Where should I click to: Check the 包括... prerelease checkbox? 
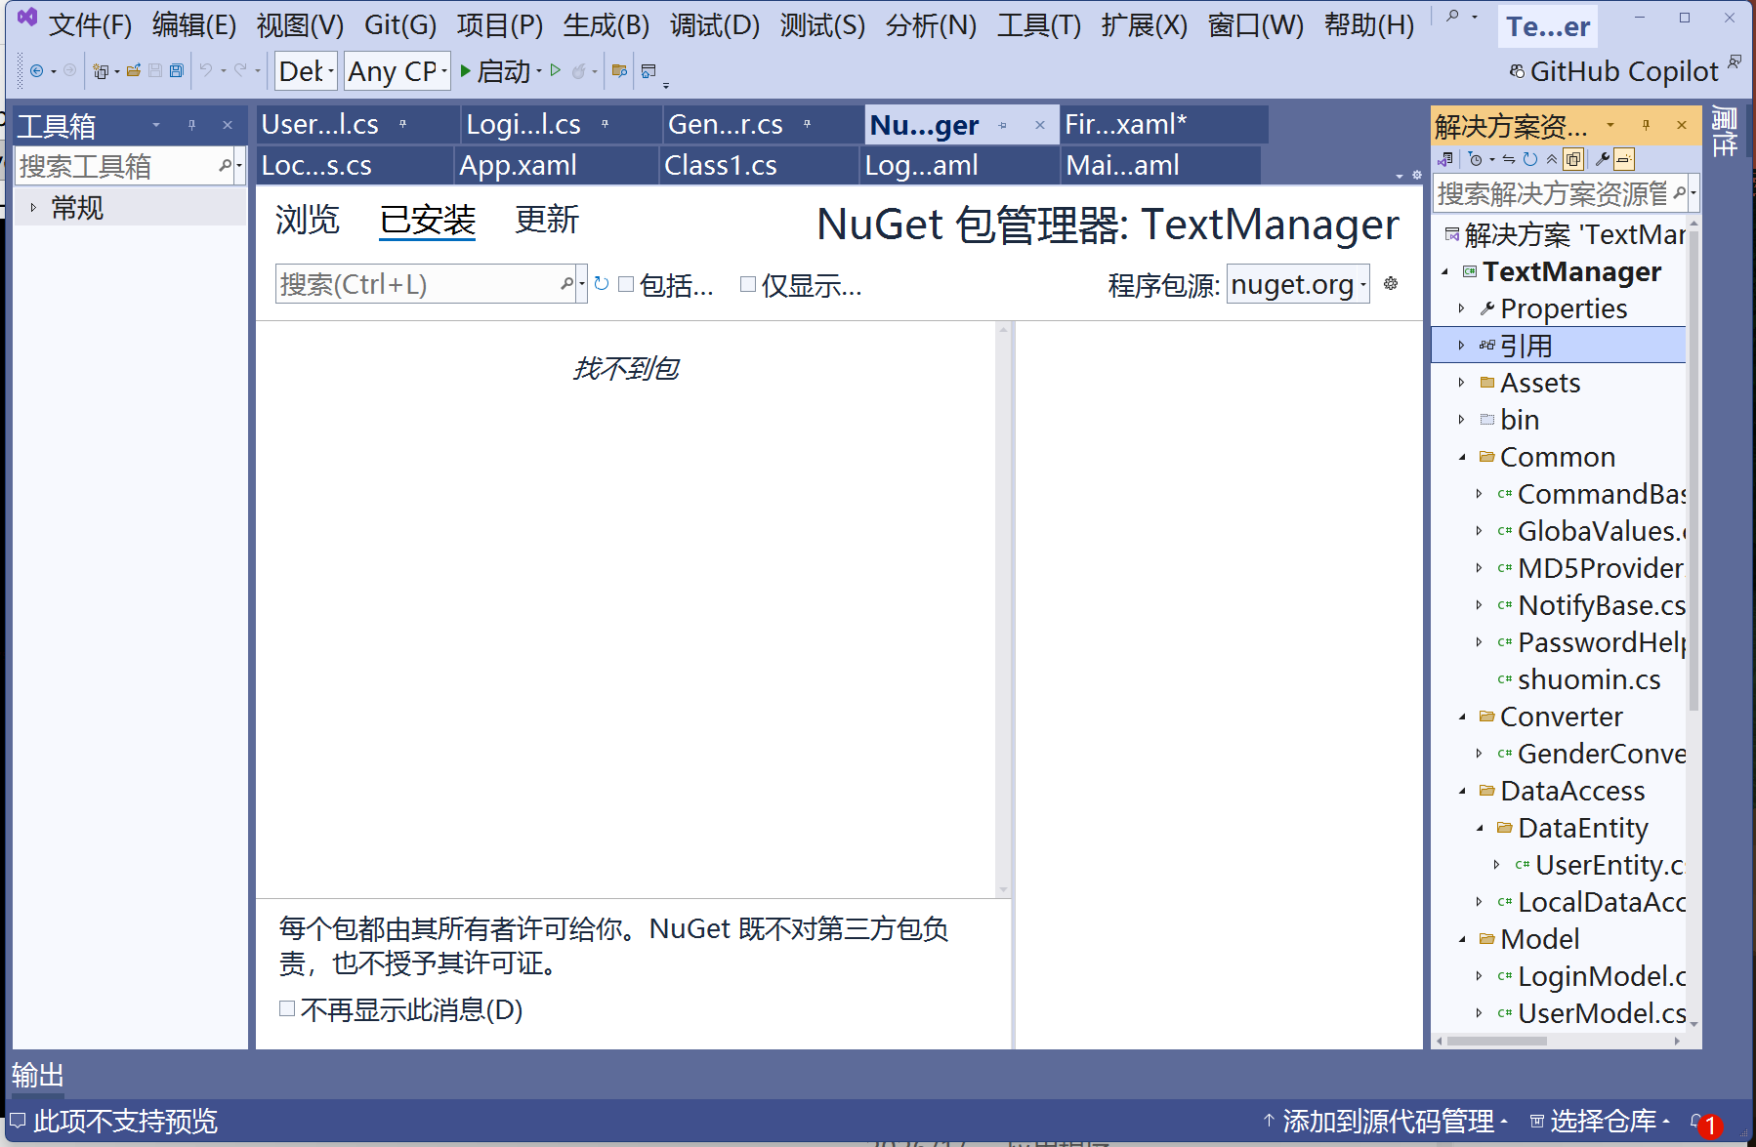click(627, 284)
